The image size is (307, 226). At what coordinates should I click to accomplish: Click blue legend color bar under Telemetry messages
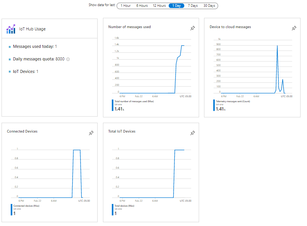coord(214,105)
